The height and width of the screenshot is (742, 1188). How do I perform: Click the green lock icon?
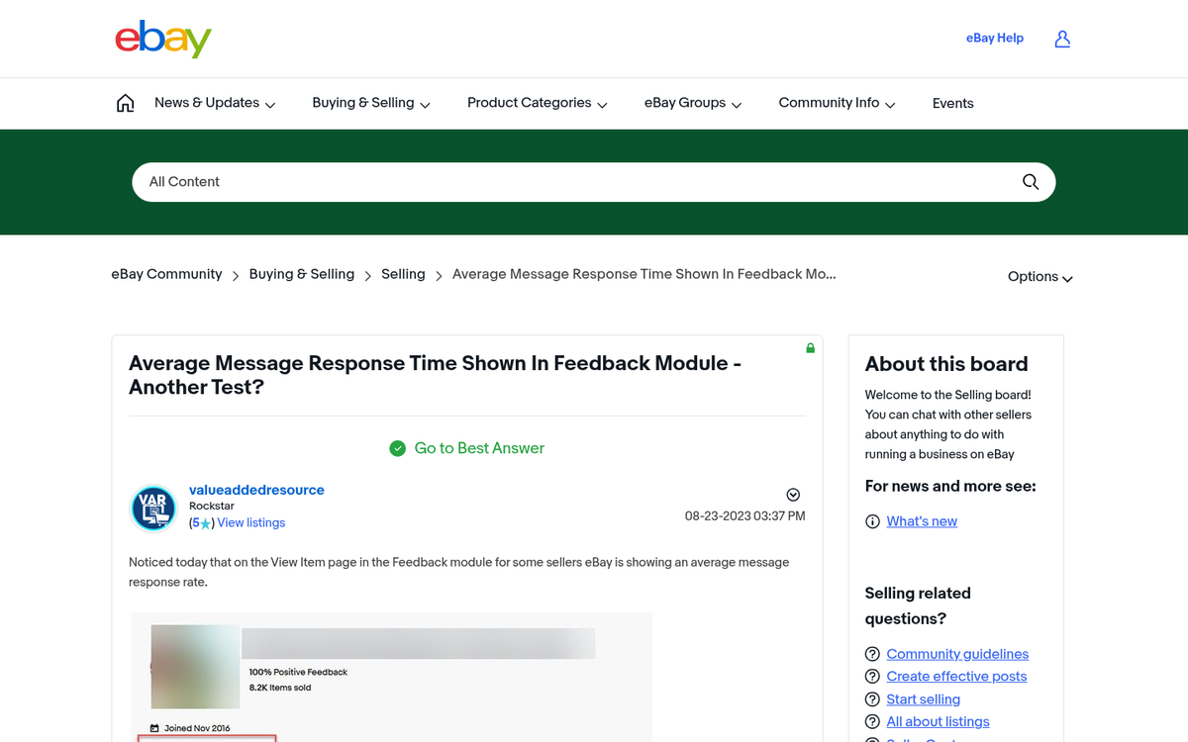[810, 348]
